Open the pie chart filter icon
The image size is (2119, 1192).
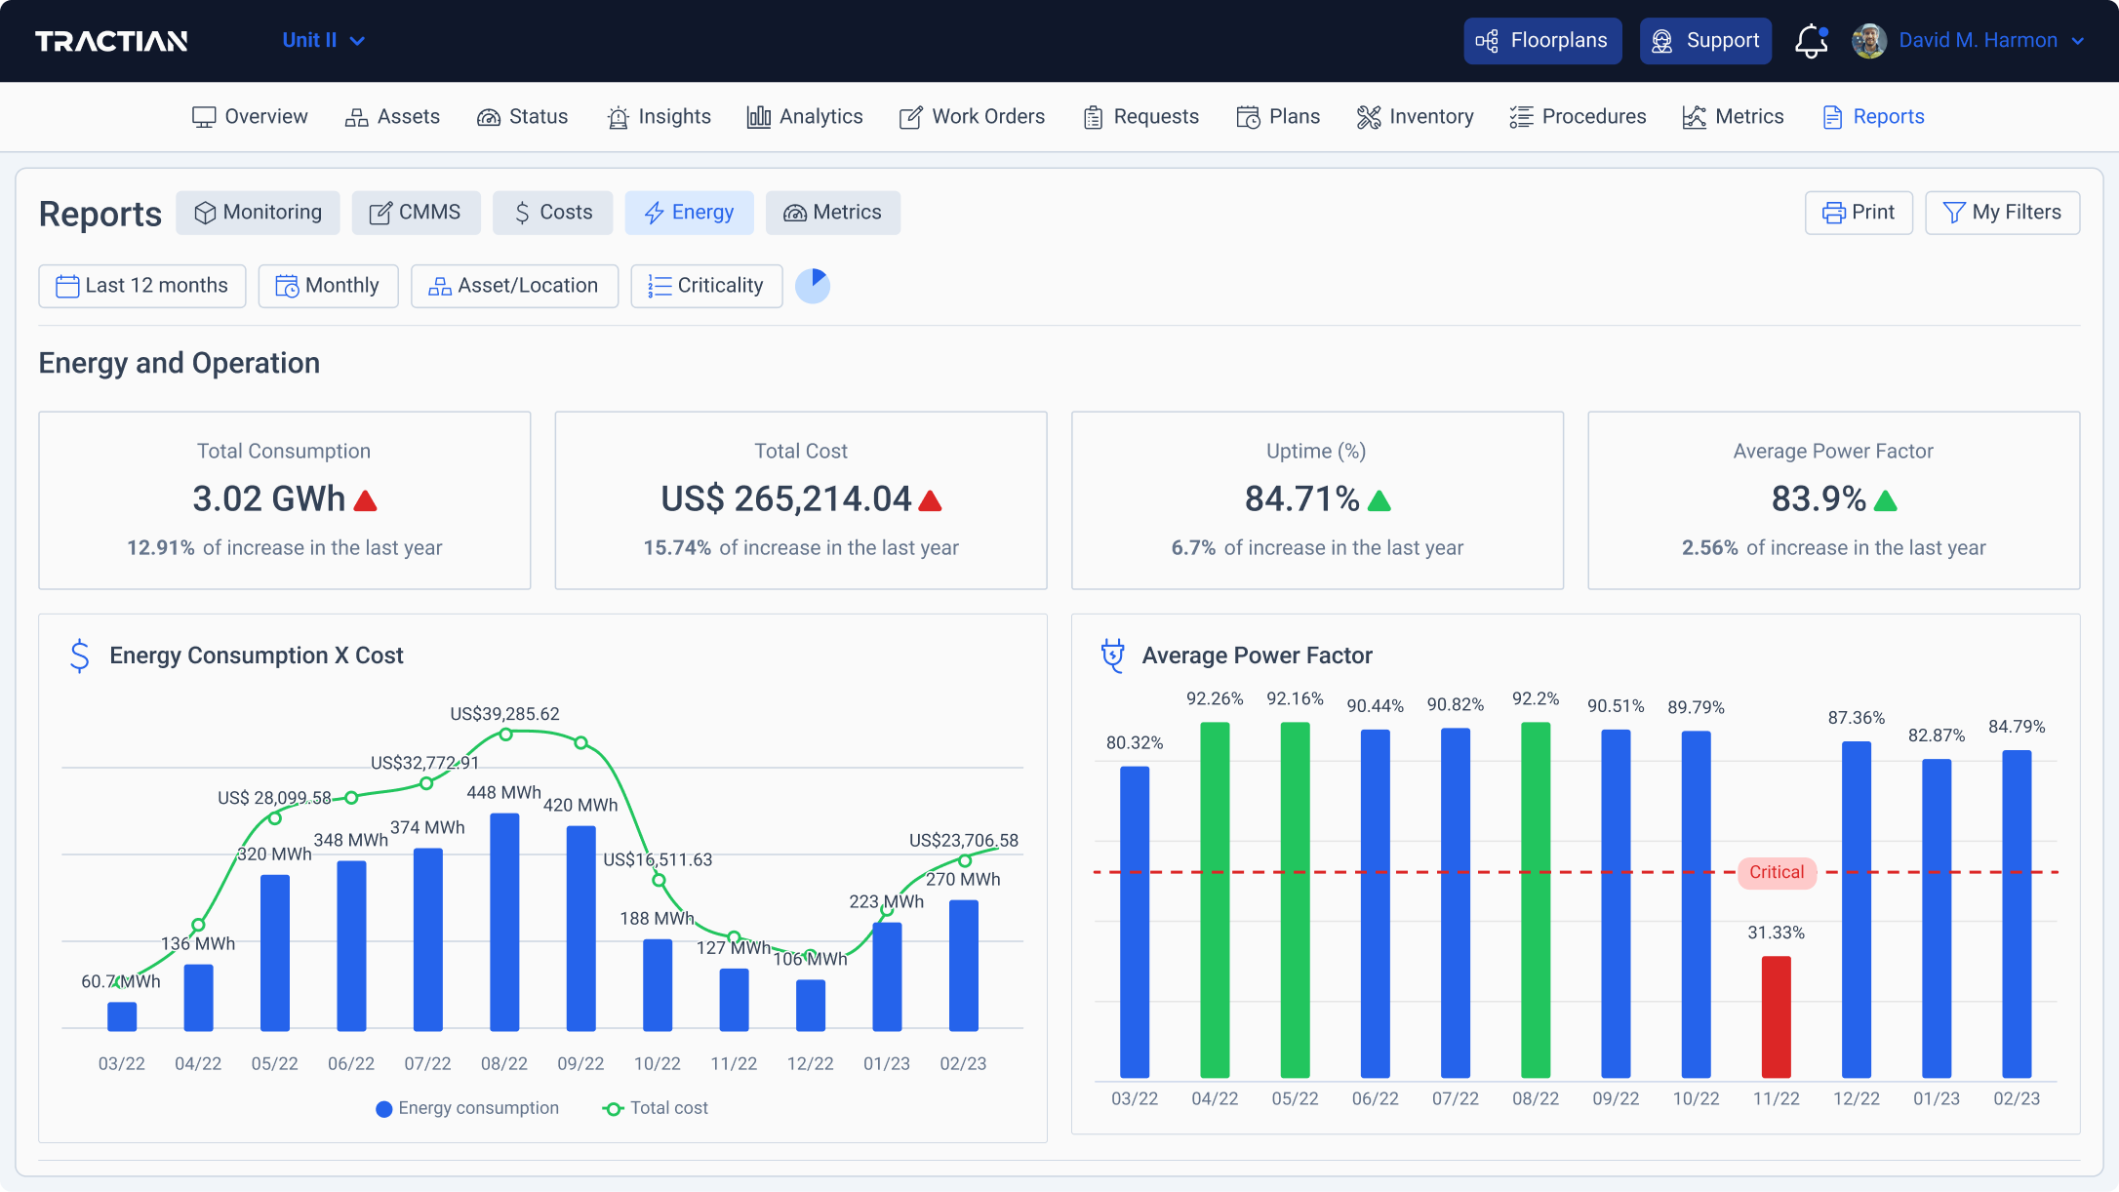click(x=813, y=285)
